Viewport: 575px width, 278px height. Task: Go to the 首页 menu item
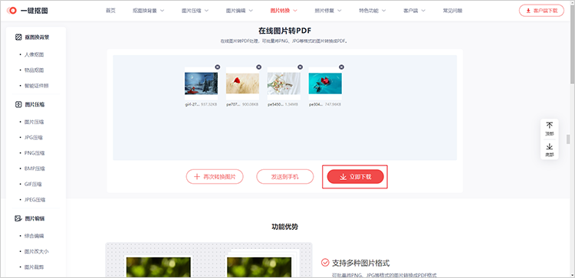(110, 11)
